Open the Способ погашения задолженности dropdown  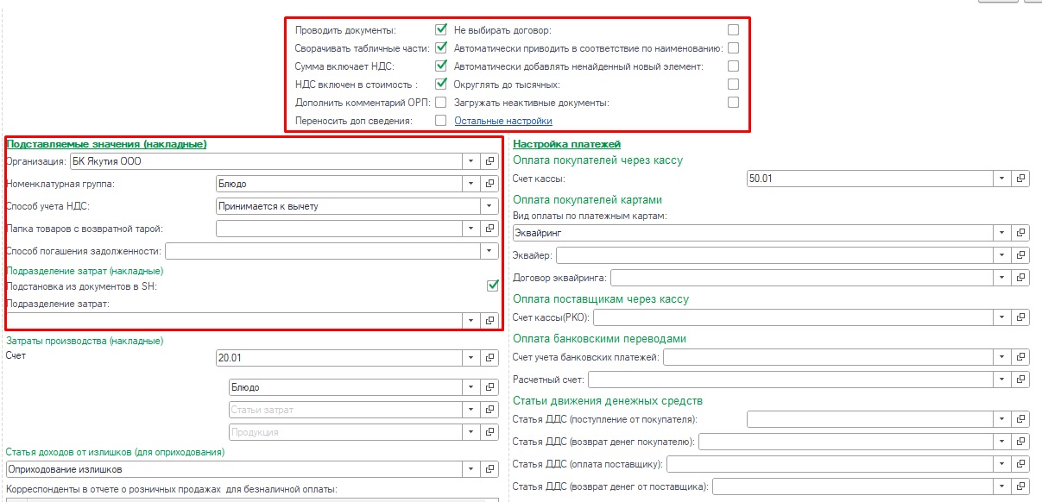tap(489, 251)
